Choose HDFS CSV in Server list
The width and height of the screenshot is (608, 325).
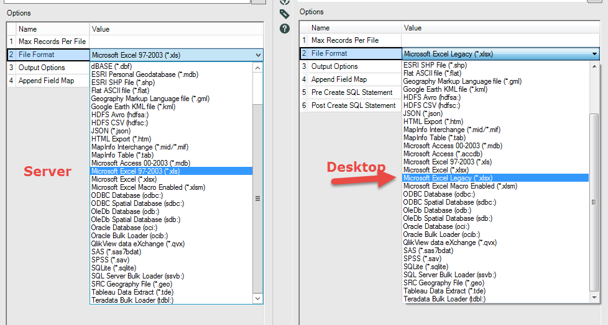119,123
